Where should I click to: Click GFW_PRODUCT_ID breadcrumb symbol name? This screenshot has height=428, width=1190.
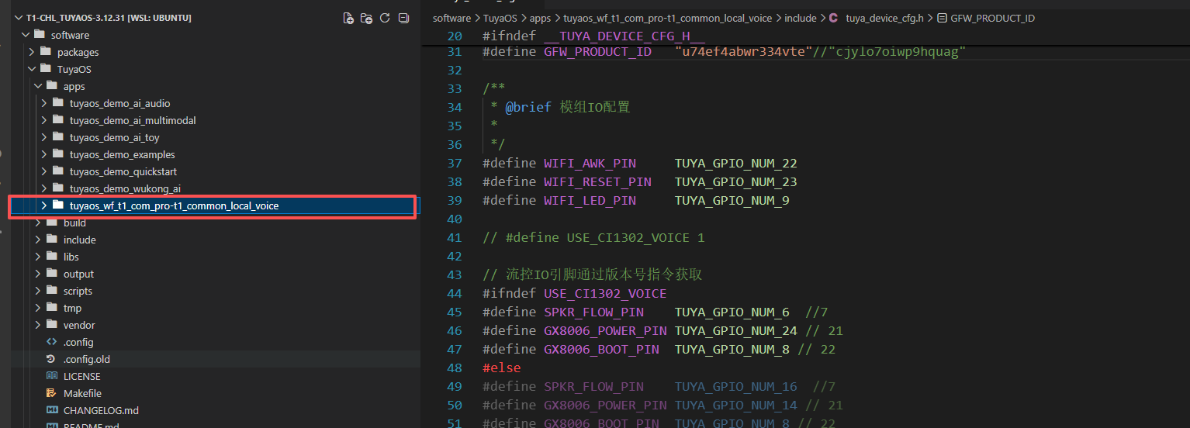(x=992, y=18)
